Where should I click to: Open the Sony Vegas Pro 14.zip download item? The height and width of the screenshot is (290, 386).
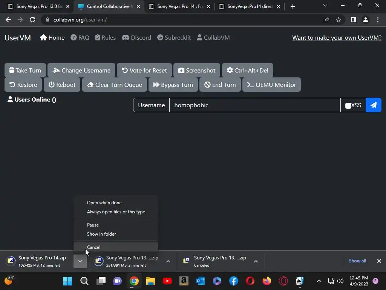(37, 261)
